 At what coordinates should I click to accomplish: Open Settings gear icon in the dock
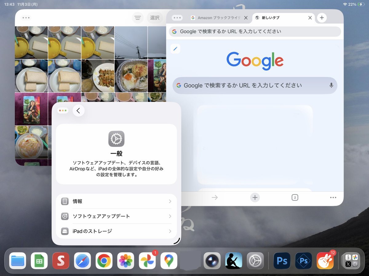(255, 261)
